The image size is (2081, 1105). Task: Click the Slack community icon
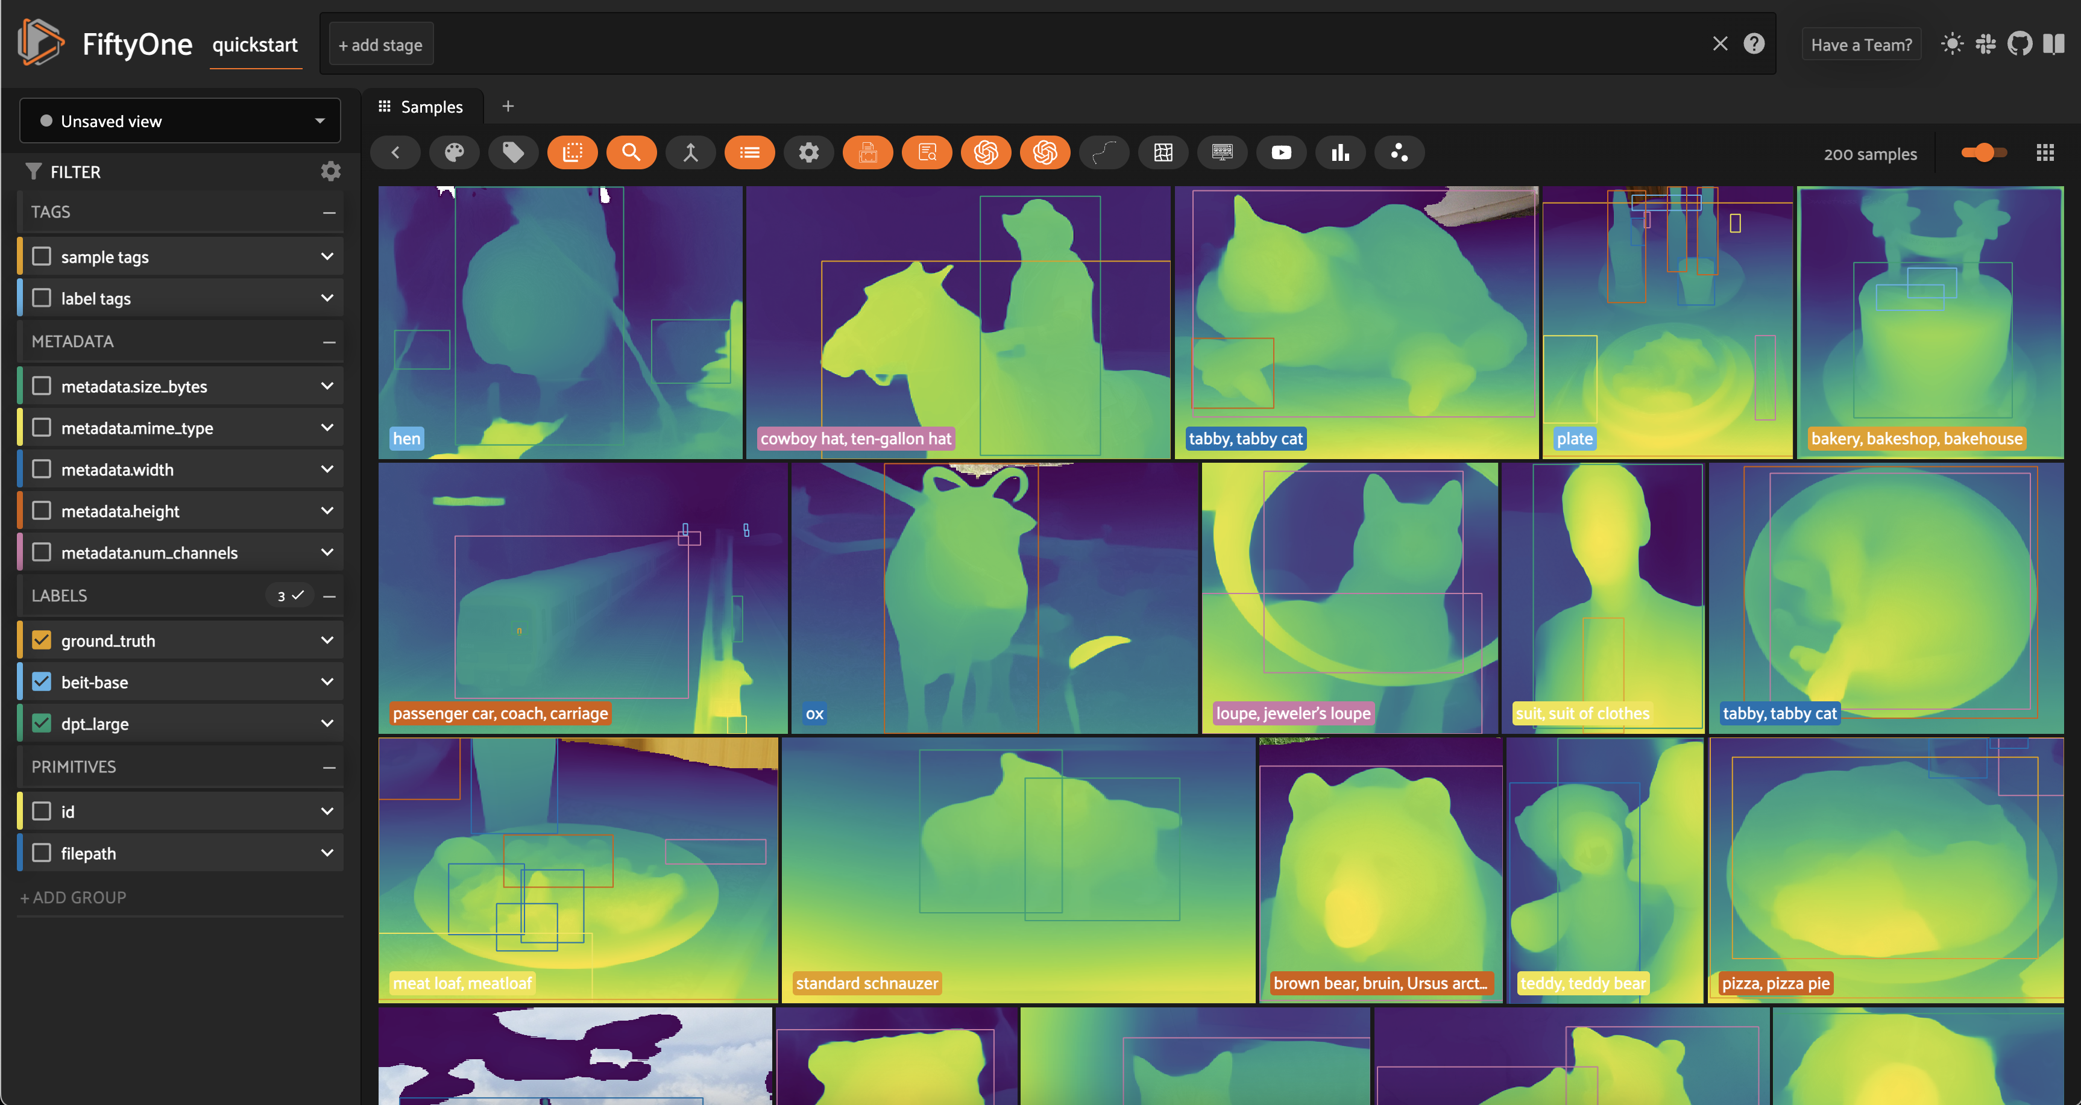click(1986, 43)
